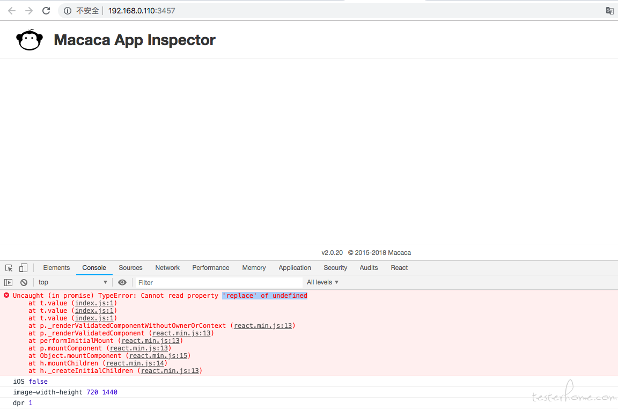Follow the h._createInitialChildren source link
This screenshot has width=618, height=410.
click(170, 371)
